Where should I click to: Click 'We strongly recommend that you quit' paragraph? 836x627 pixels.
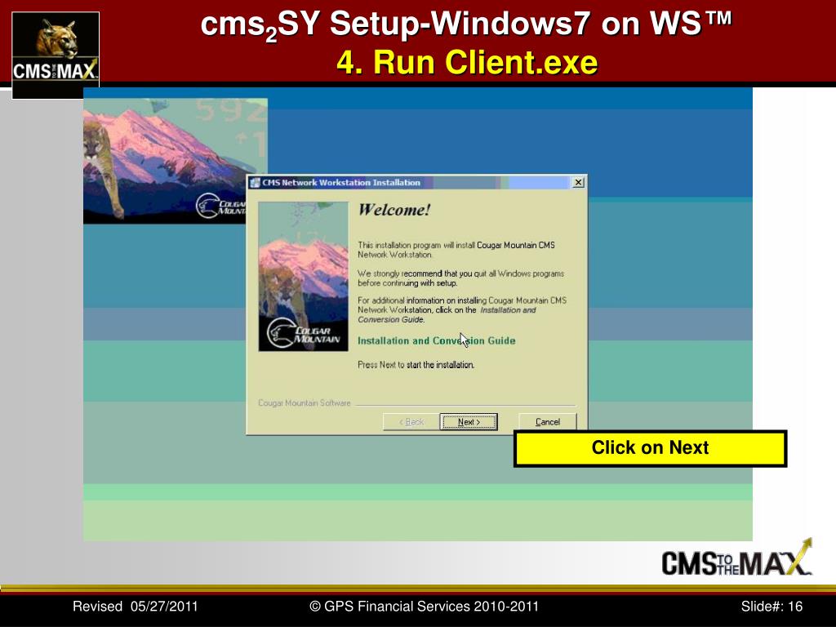coord(460,278)
